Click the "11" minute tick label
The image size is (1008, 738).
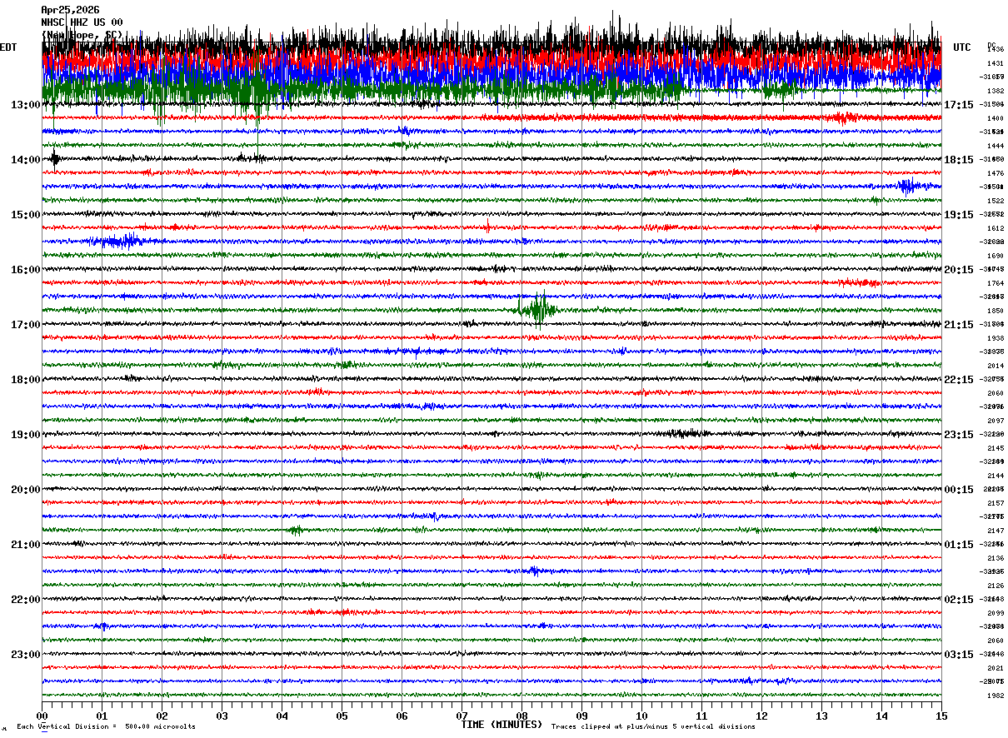[701, 716]
